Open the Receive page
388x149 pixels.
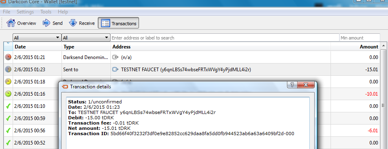pyautogui.click(x=82, y=23)
